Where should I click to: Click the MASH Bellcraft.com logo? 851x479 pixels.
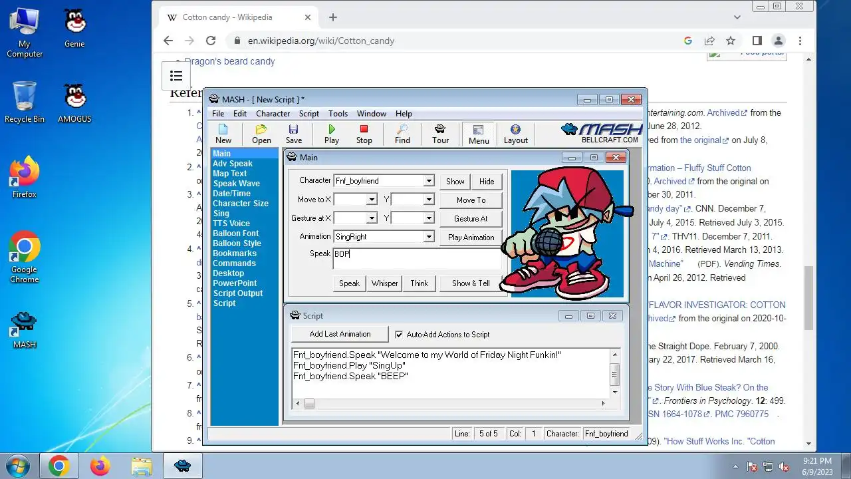602,133
